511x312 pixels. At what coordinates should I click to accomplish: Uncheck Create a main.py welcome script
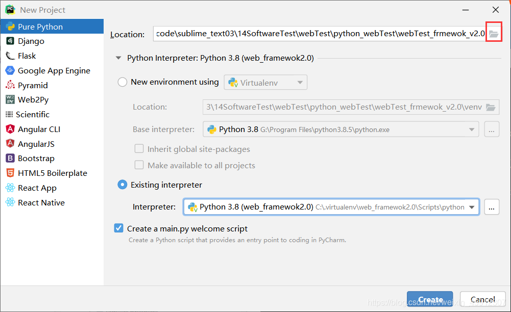(x=118, y=228)
